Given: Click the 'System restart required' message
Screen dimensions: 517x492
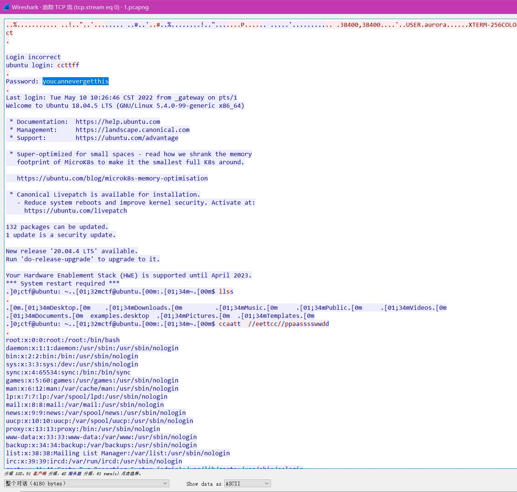Looking at the screenshot, I should tap(63, 283).
